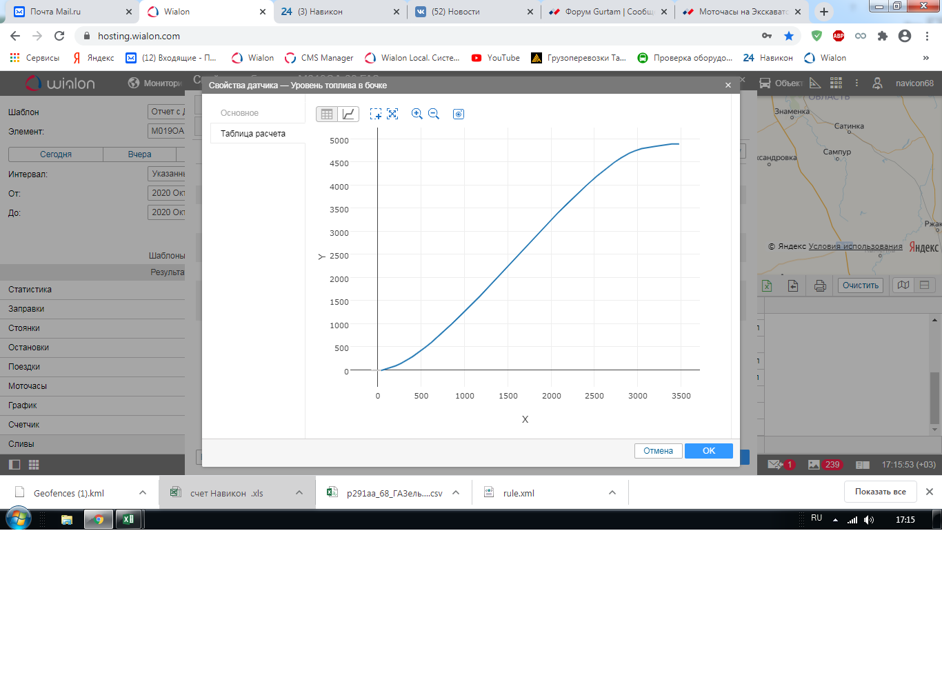This screenshot has height=673, width=942.
Task: Switch calculation table to table view
Action: (x=327, y=114)
